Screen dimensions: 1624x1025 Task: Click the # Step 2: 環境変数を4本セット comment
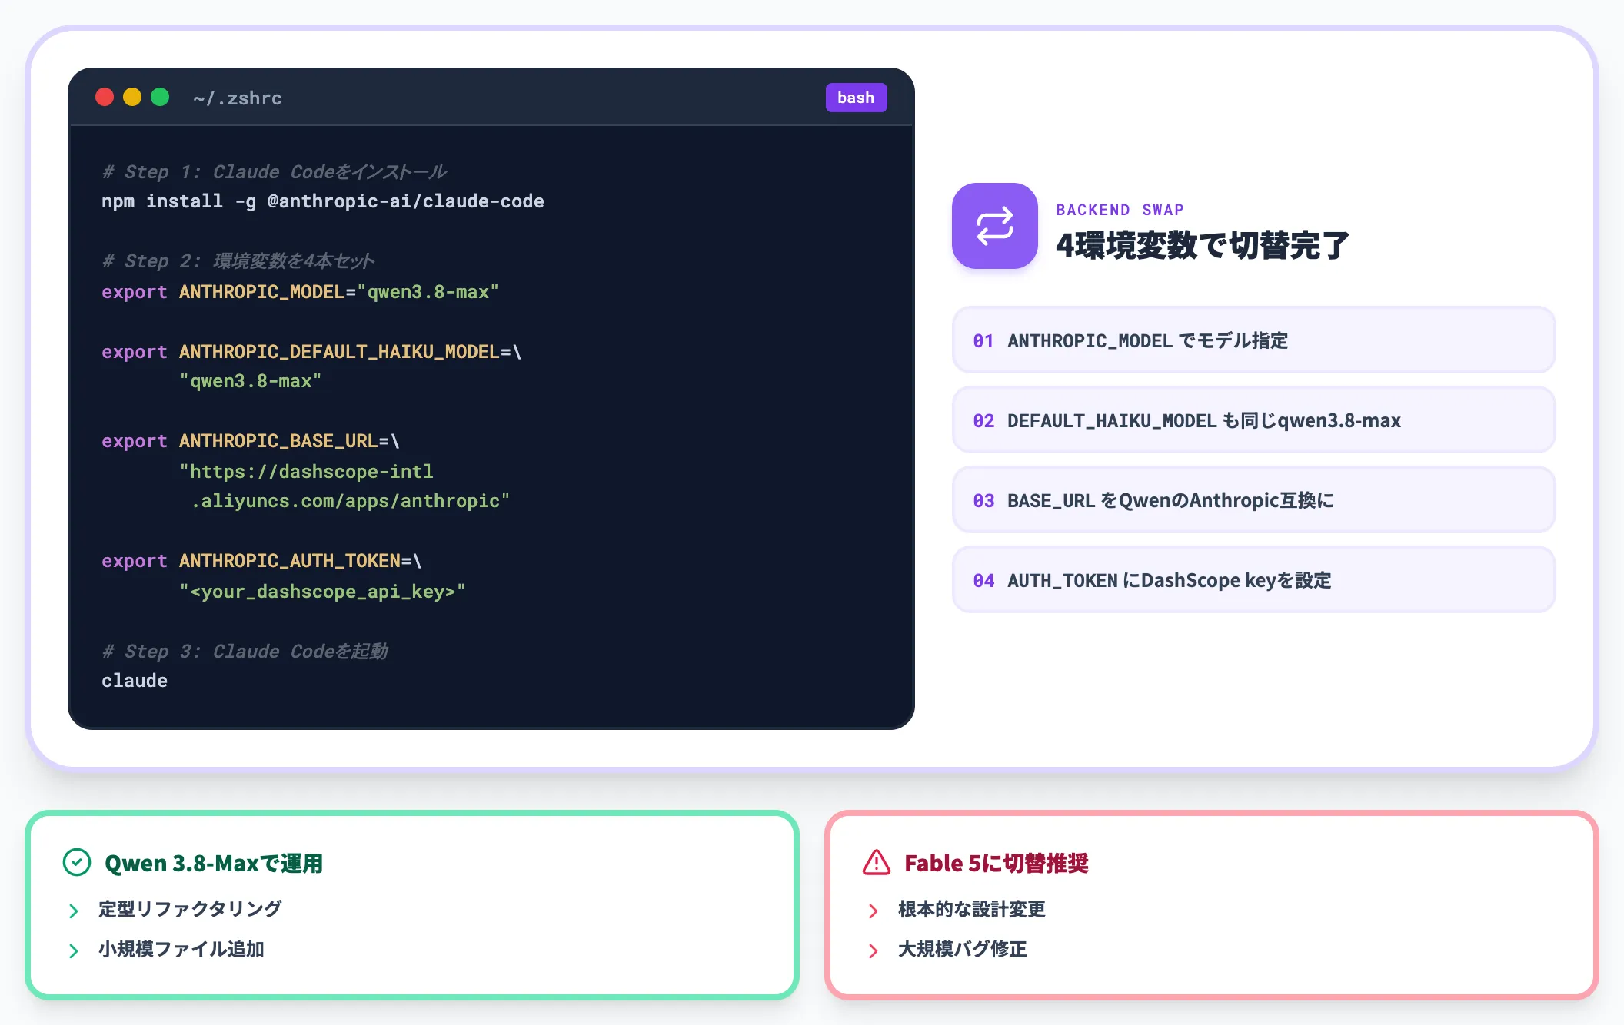pyautogui.click(x=238, y=261)
